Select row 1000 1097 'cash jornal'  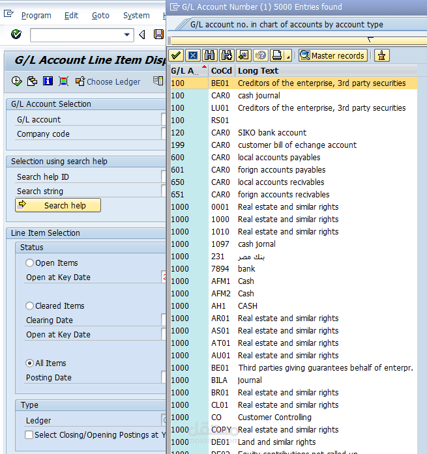tap(294, 244)
